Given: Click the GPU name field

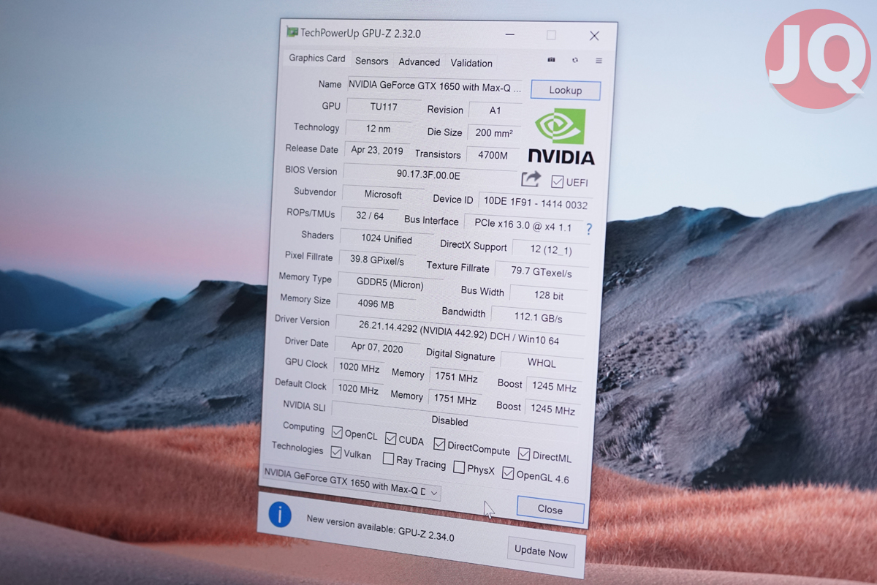Looking at the screenshot, I should 435,86.
